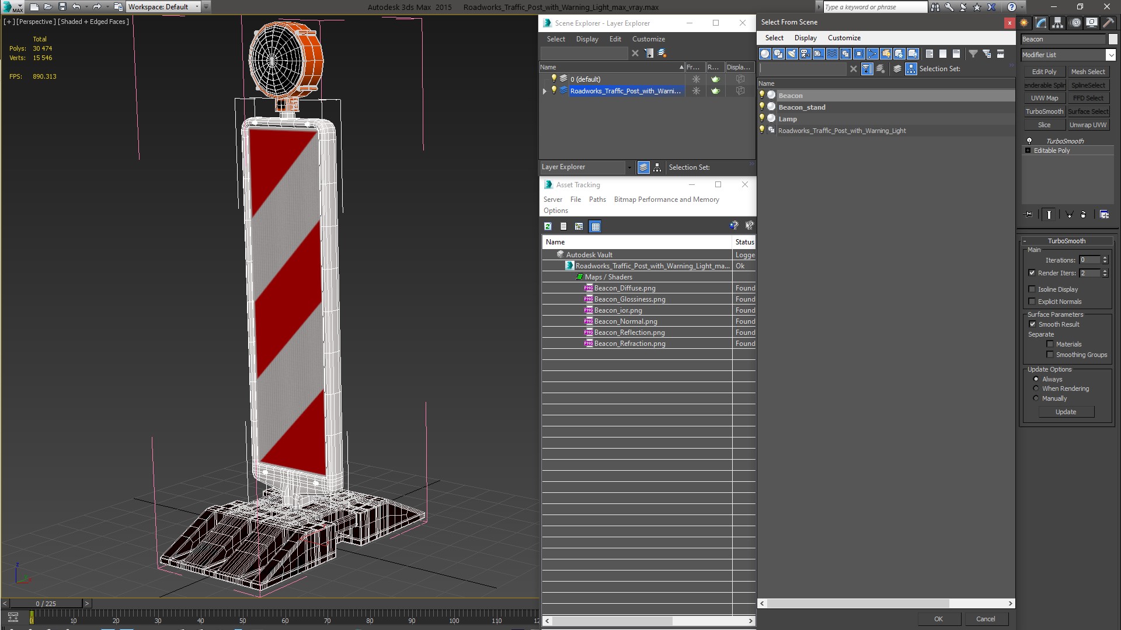Enable the Isoline Display checkbox

click(x=1032, y=289)
